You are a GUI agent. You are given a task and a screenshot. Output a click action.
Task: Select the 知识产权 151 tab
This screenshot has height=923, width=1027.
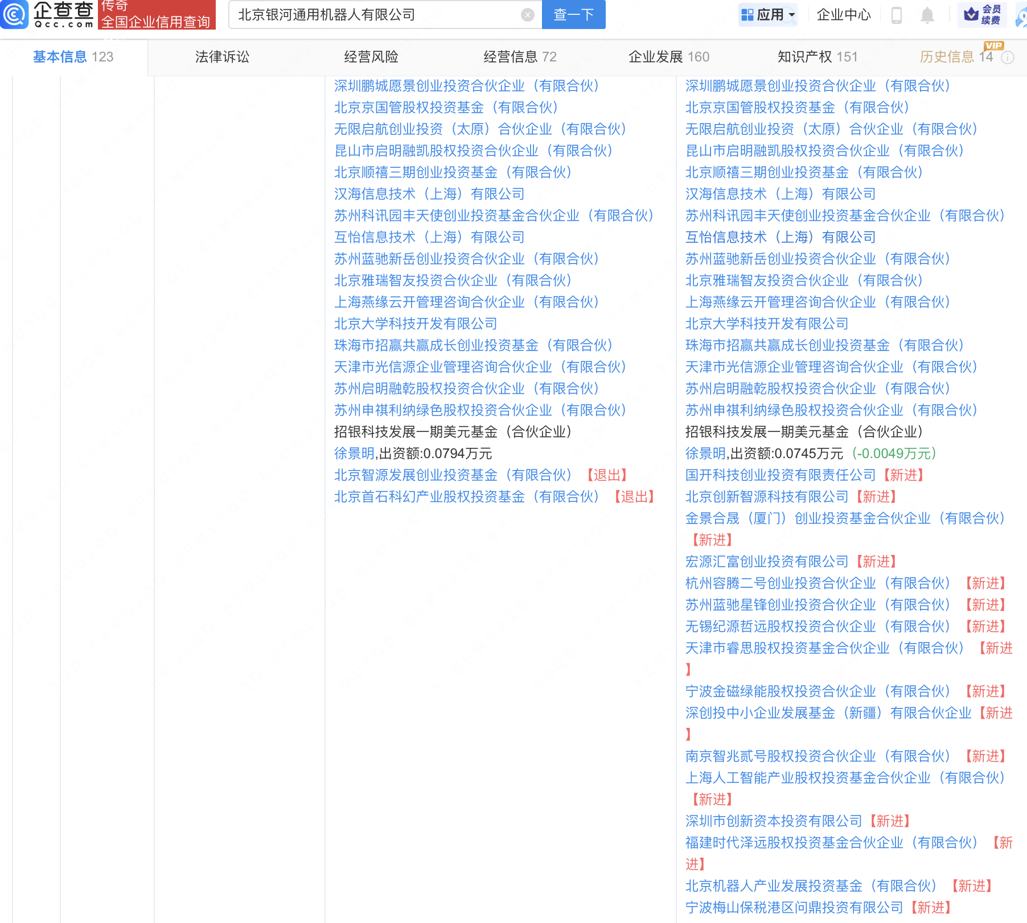coord(817,57)
